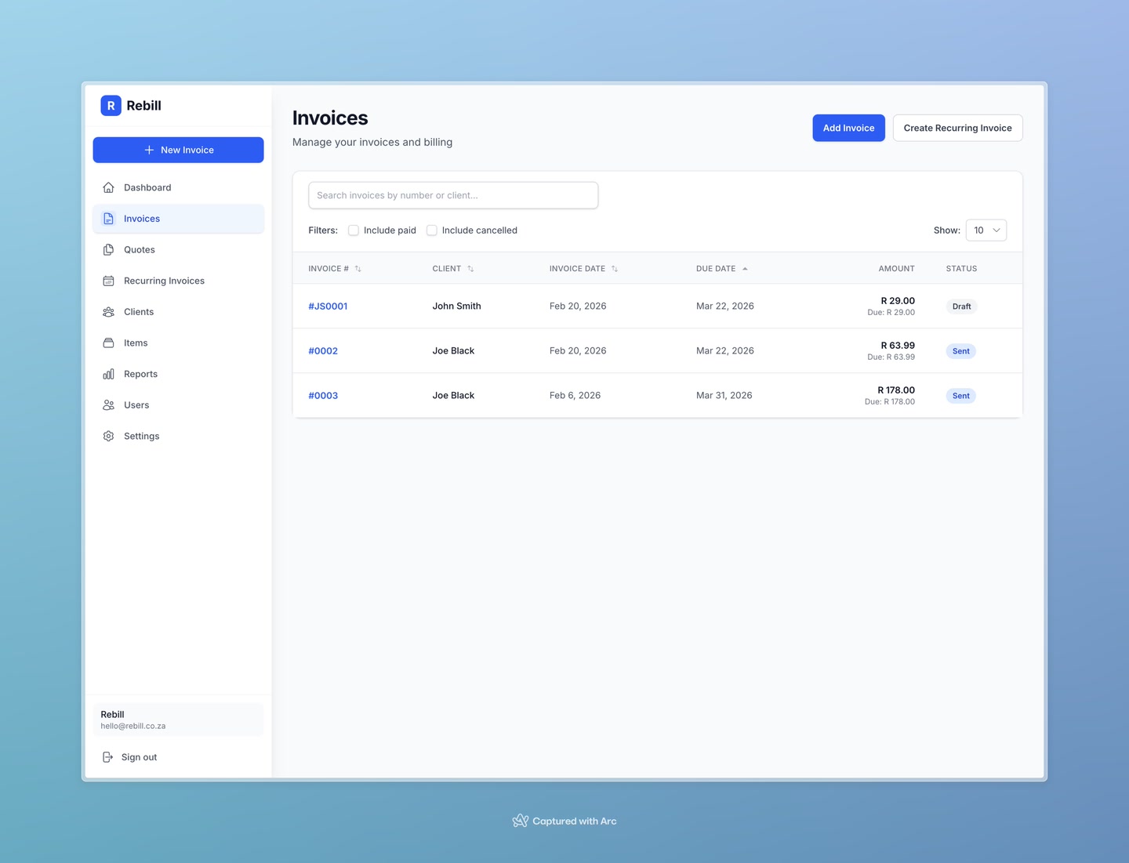Click the search invoices input field

coord(453,195)
